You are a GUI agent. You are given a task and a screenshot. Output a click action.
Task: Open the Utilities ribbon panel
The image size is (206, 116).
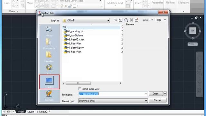[170, 3]
